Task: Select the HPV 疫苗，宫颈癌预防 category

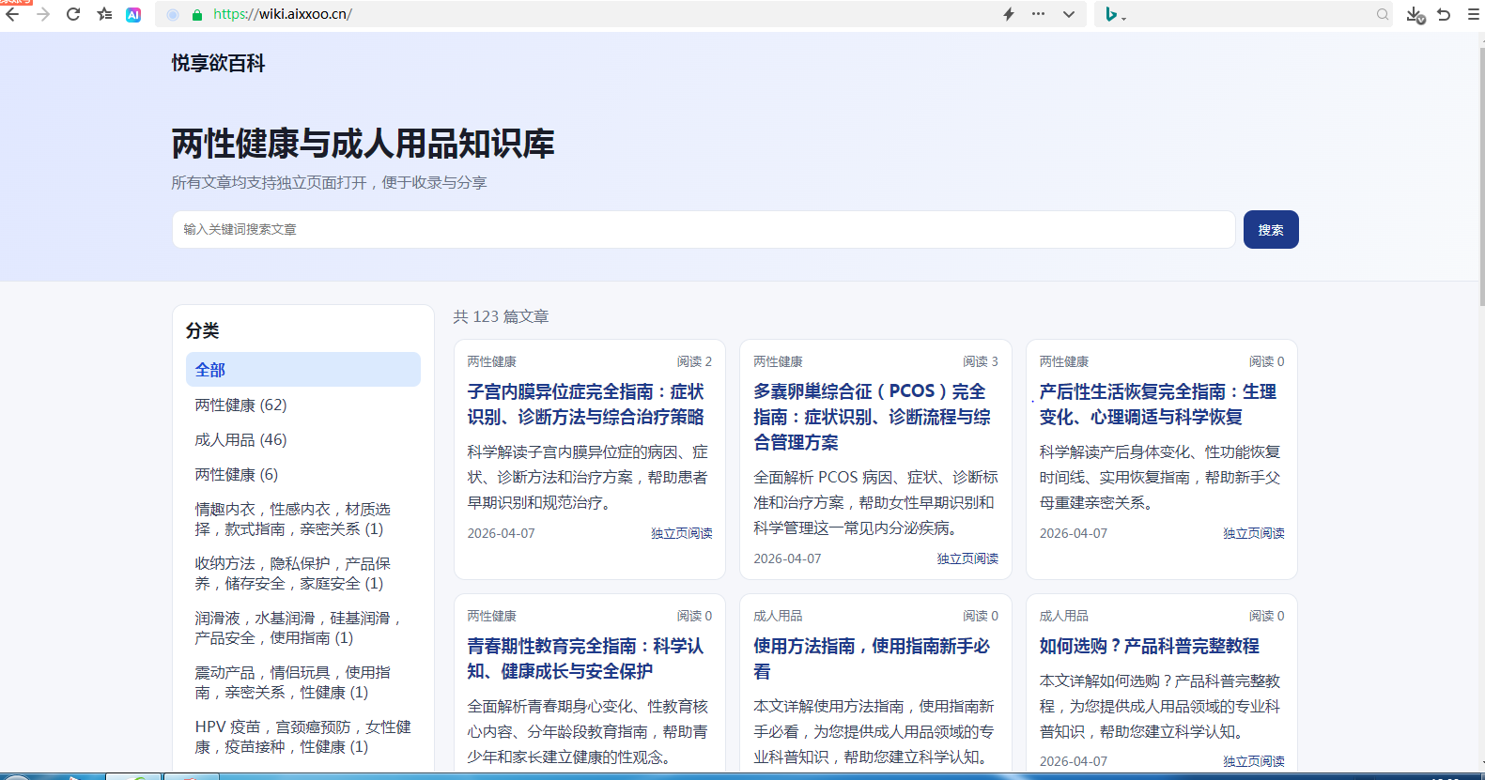Action: 303,737
